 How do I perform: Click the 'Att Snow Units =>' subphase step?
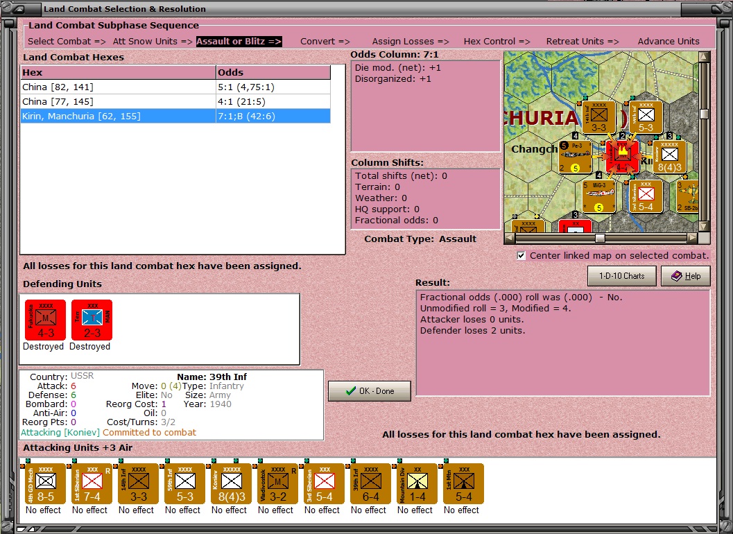coord(153,41)
